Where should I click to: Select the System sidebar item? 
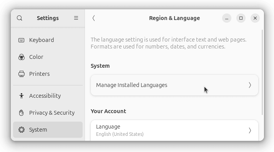pyautogui.click(x=48, y=130)
